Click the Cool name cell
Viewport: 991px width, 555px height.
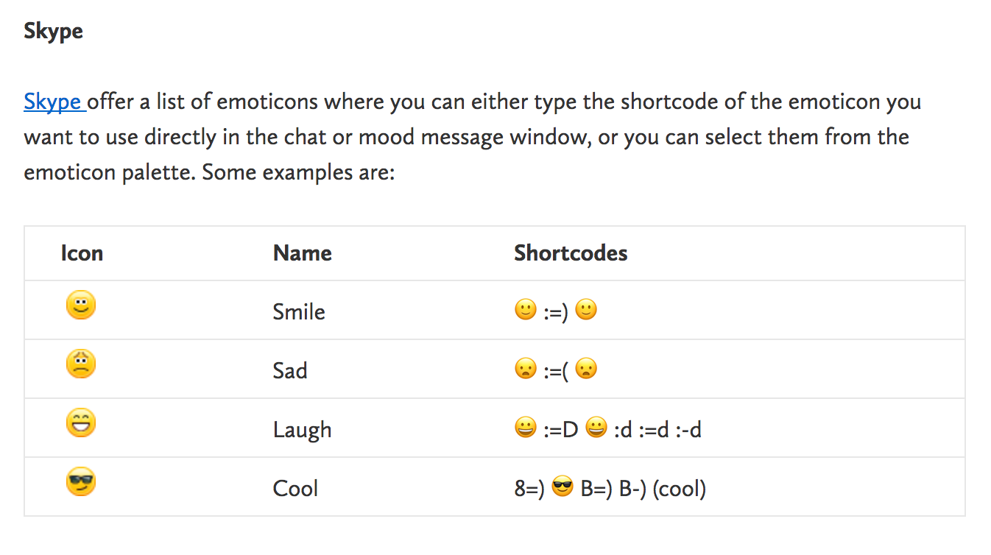point(295,488)
